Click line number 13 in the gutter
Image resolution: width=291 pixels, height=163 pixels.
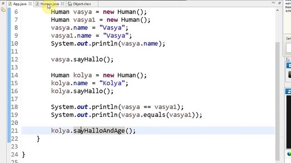pos(15,67)
